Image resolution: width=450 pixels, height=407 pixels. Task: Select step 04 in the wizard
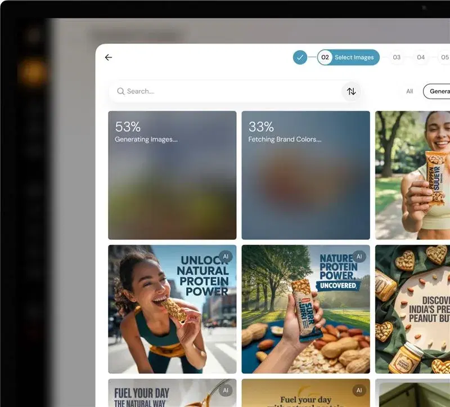421,57
